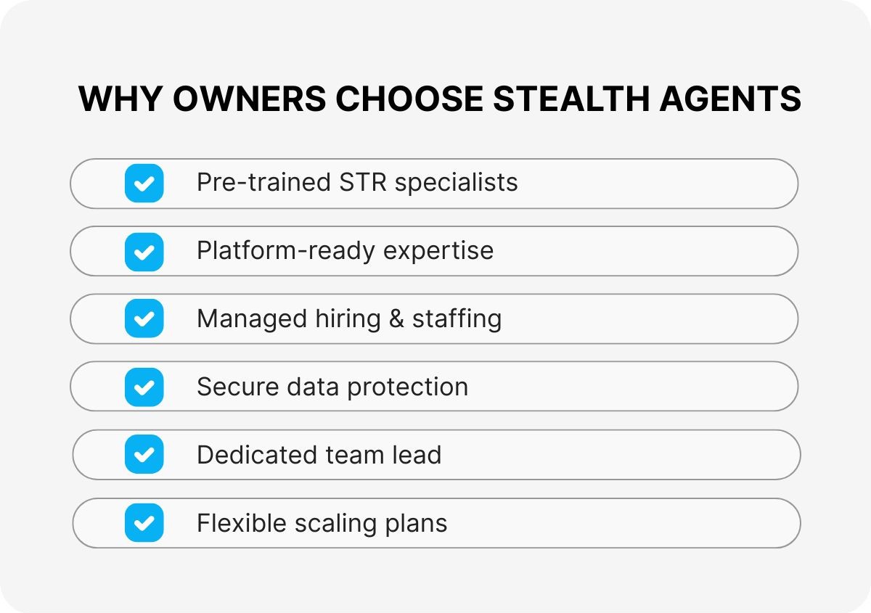The height and width of the screenshot is (613, 871).
Task: Click the word "STEALTH" in the heading
Action: 570,99
